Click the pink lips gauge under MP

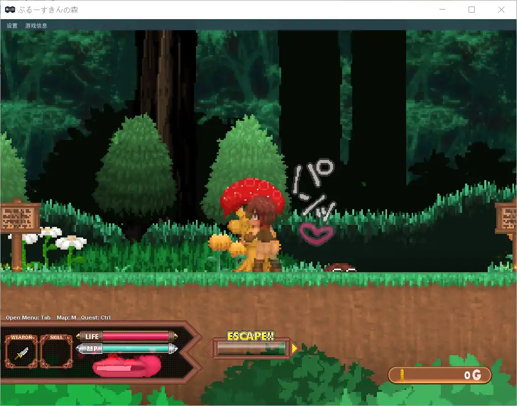click(127, 365)
